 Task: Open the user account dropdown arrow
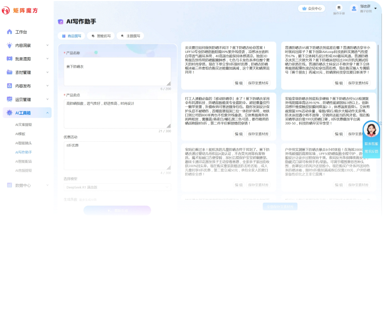coord(375,9)
